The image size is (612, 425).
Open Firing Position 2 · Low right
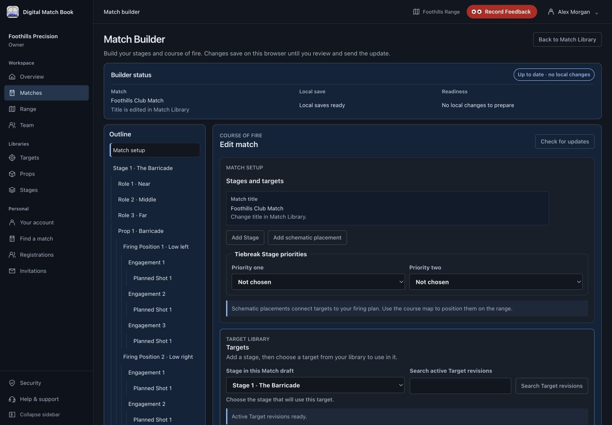[160, 357]
